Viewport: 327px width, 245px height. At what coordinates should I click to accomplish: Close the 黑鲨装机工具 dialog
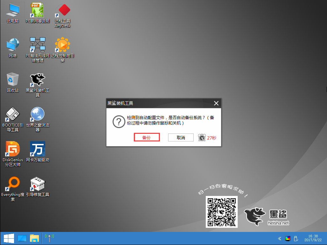[216, 103]
